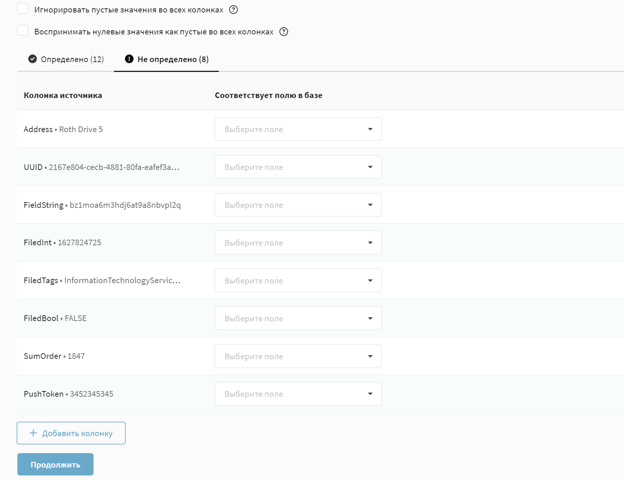Open help icon next to 'Игнорировать пустые значения'
Viewport: 624px width, 480px height.
click(x=234, y=10)
